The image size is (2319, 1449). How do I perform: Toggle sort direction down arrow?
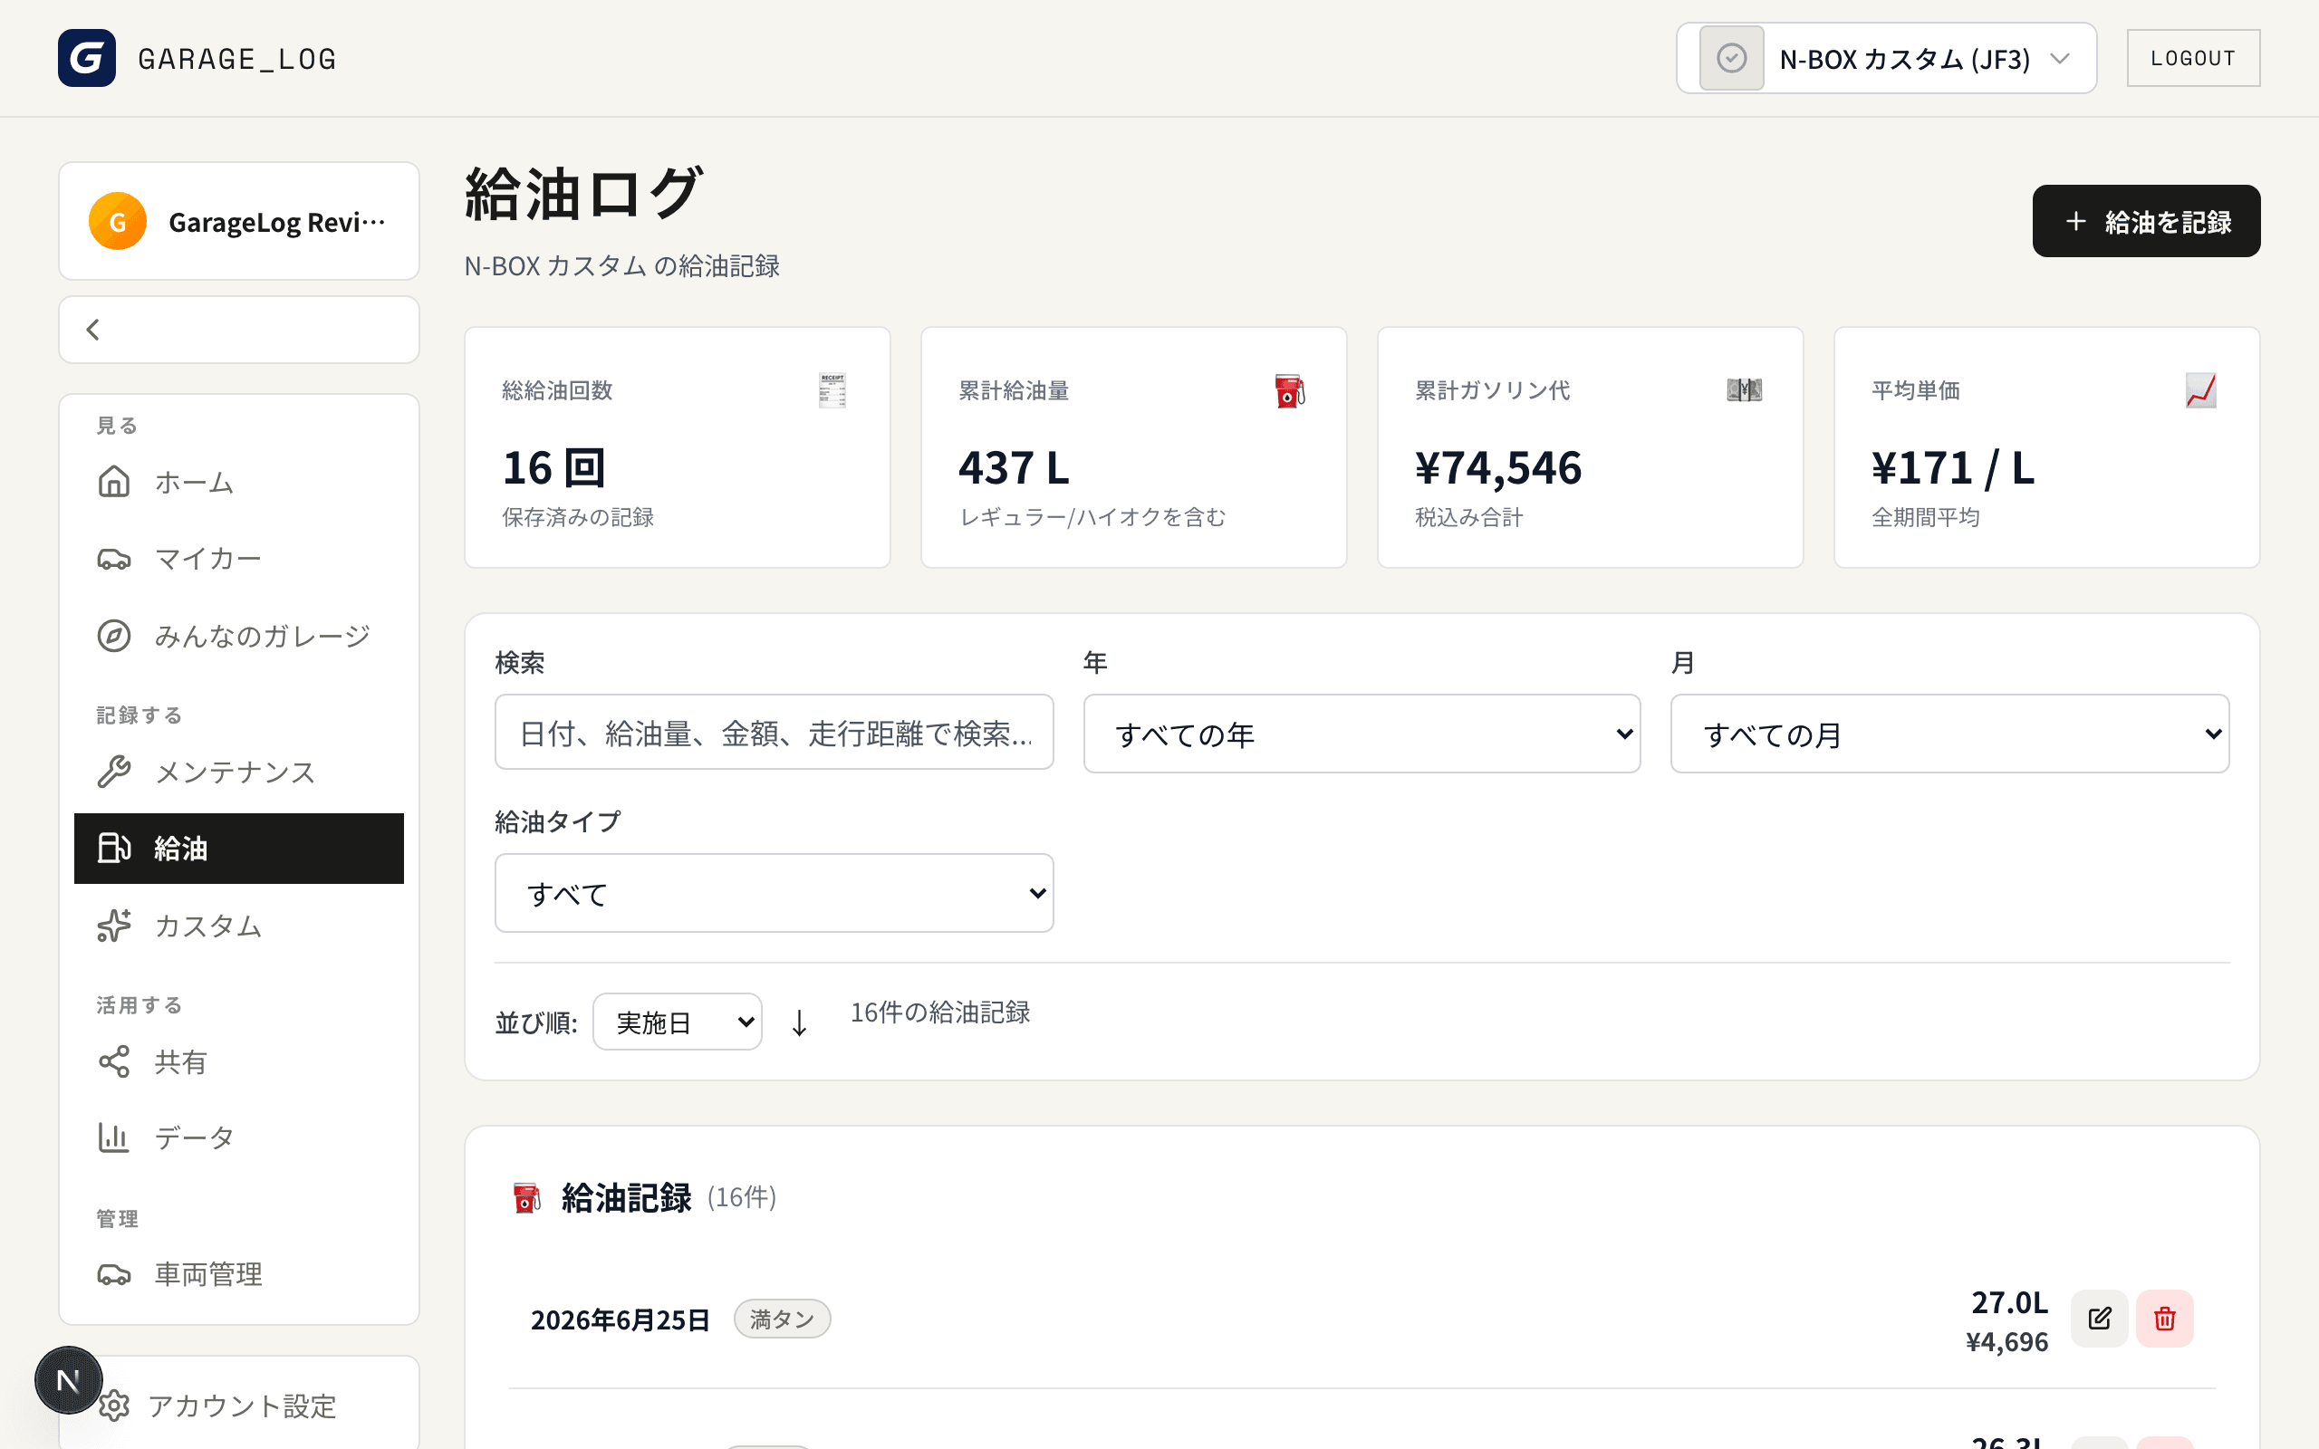(x=799, y=1022)
